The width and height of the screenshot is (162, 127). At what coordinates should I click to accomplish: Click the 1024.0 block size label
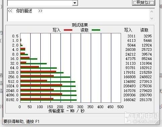12,86
